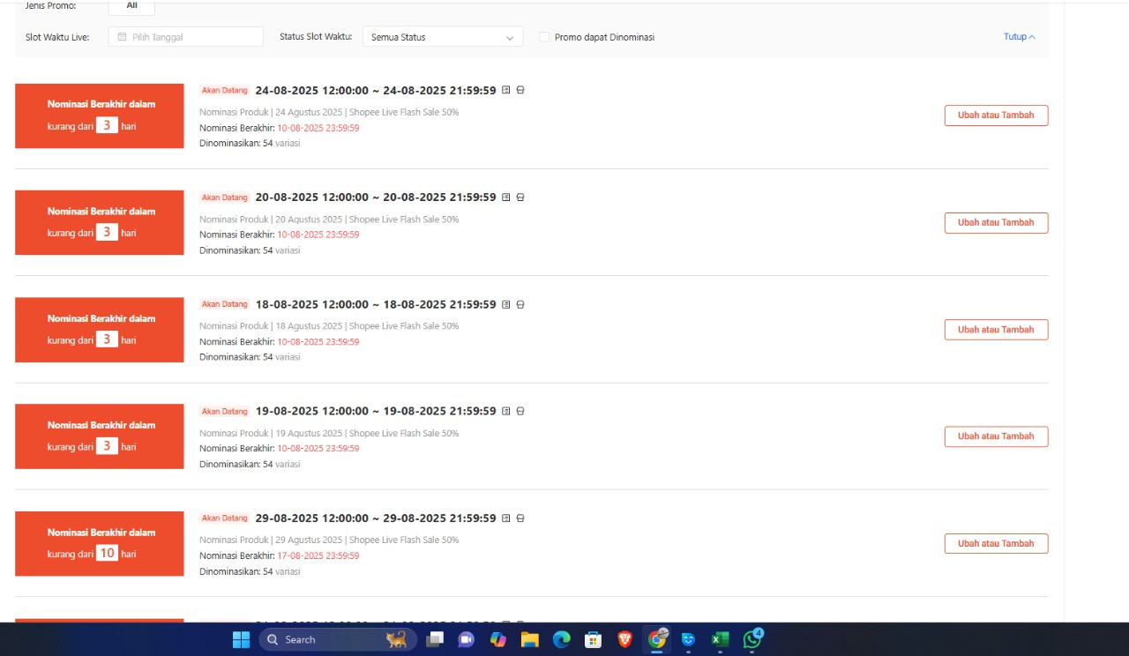Switch to Excel in the taskbar
This screenshot has height=656, width=1129.
click(721, 639)
